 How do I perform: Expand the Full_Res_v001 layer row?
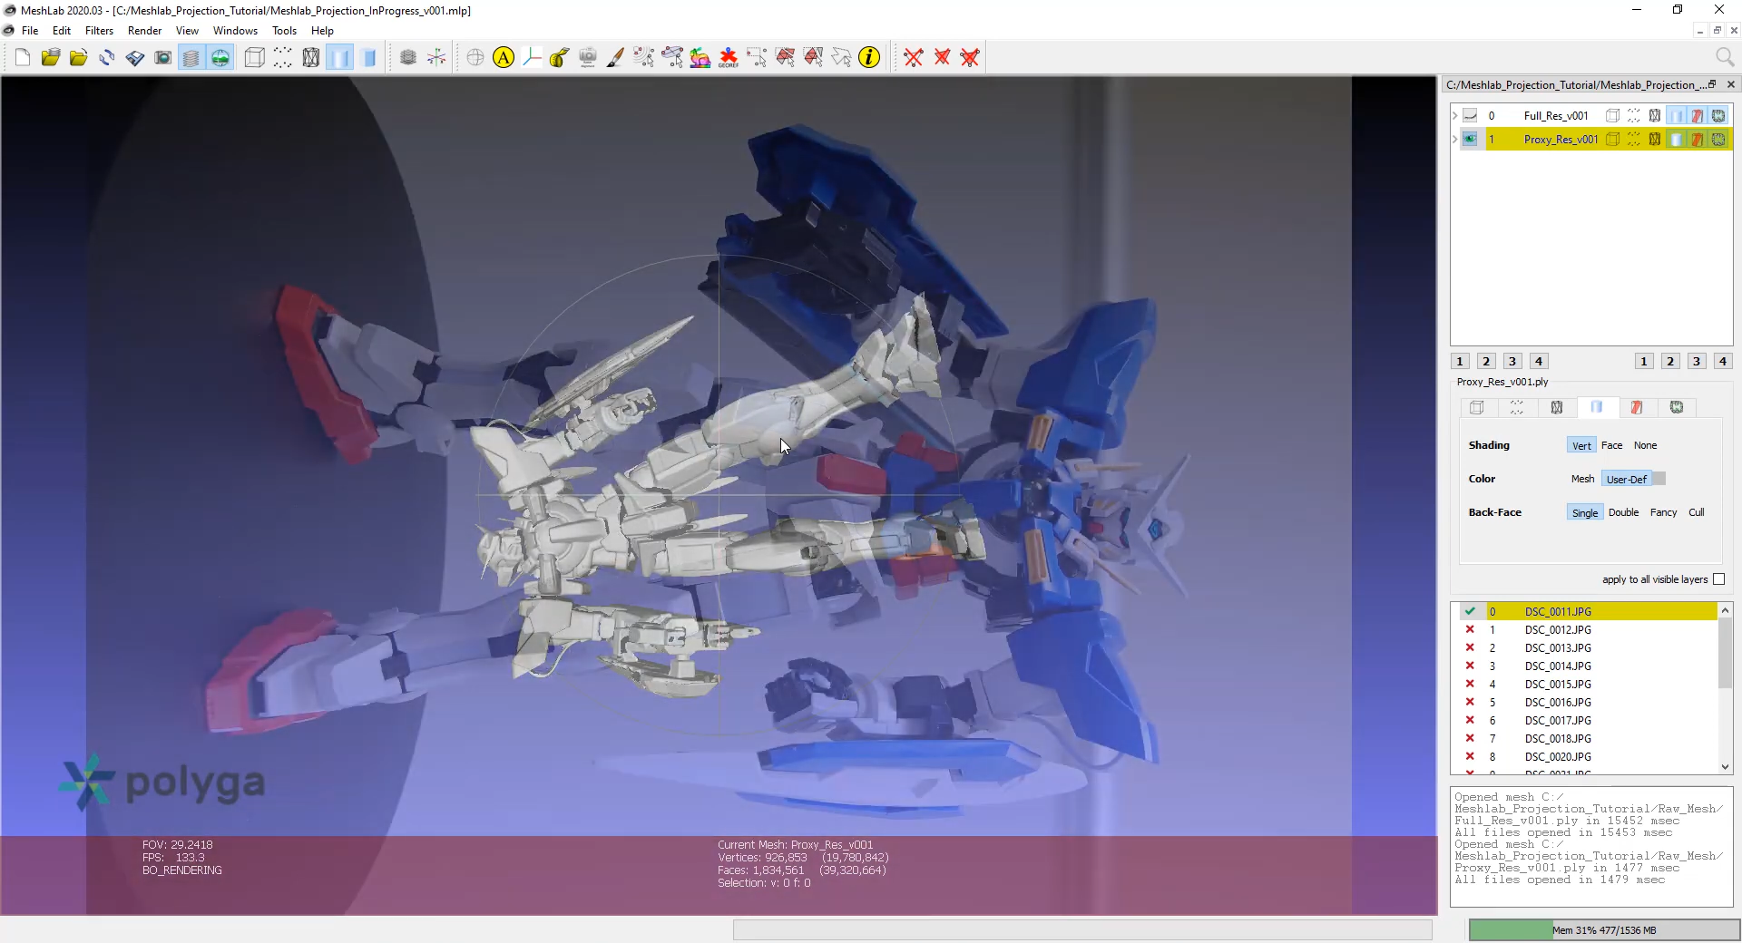tap(1454, 116)
